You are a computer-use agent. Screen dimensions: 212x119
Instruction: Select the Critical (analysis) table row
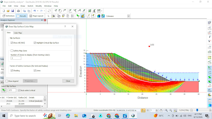tap(22, 101)
